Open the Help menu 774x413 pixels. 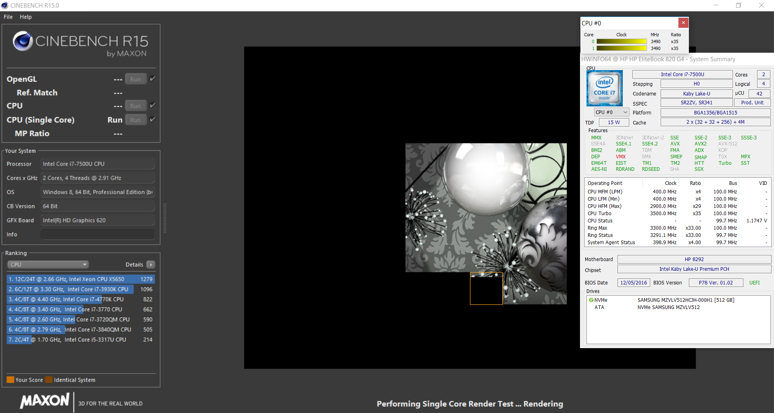click(25, 17)
